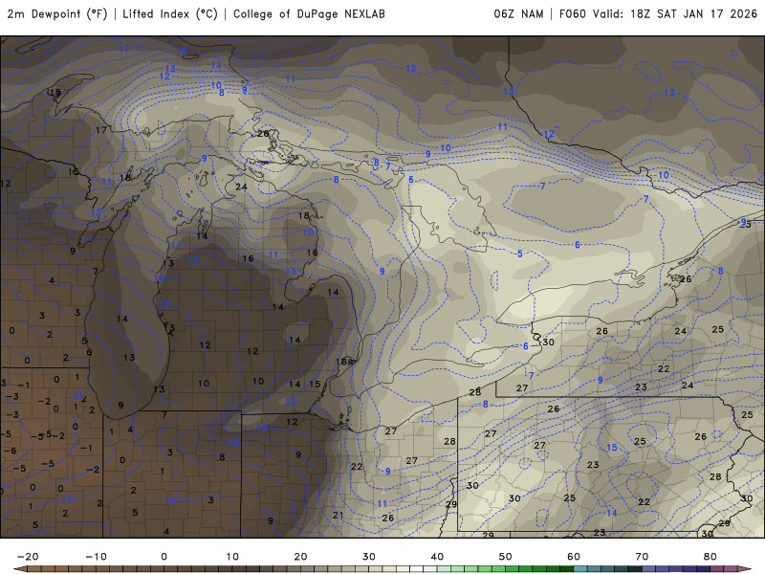
Task: Click the 'Lifted Index (°C)' title text
Action: [170, 13]
